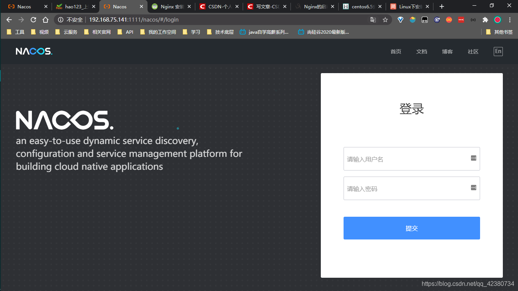Open the colorful bowl extension icon
The image size is (518, 291).
pos(413,20)
